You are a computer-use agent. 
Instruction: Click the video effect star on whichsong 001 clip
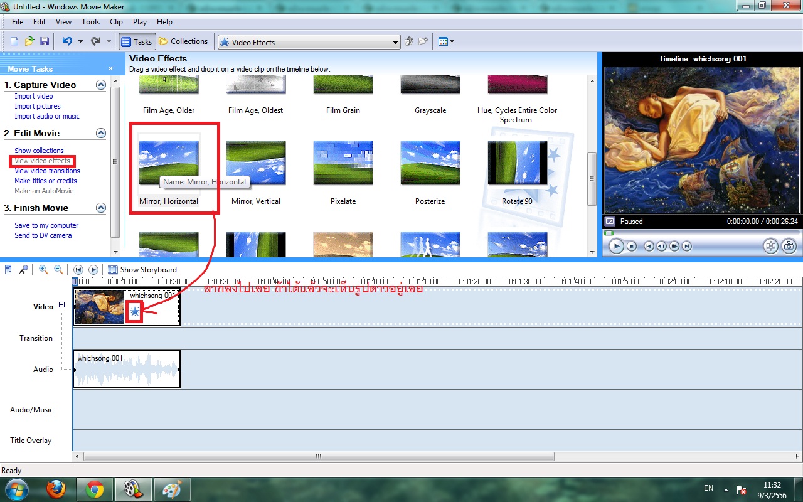(x=135, y=311)
